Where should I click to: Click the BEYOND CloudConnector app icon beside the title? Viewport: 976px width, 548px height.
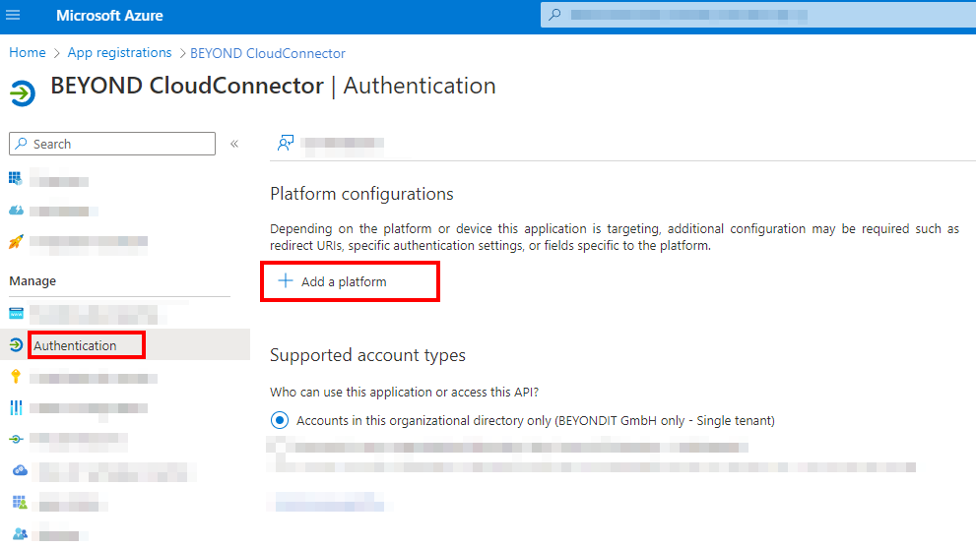pyautogui.click(x=23, y=93)
